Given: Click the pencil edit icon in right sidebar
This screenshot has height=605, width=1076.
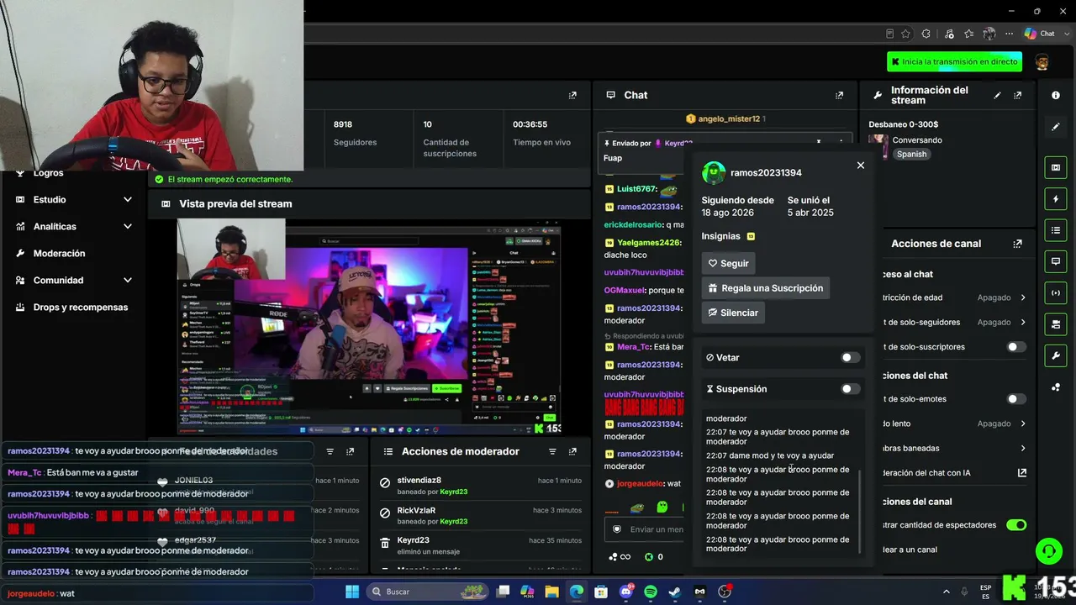Looking at the screenshot, I should click(x=1056, y=127).
